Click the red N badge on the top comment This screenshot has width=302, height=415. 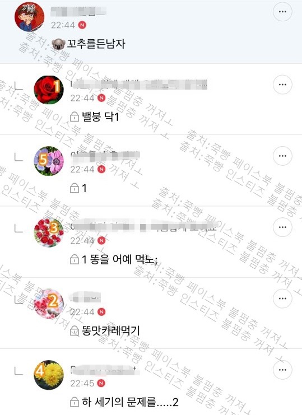coord(82,25)
